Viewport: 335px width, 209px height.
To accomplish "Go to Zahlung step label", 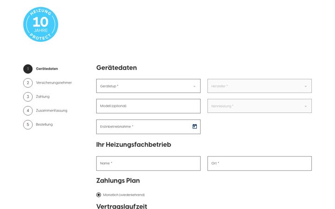I will click(x=43, y=97).
